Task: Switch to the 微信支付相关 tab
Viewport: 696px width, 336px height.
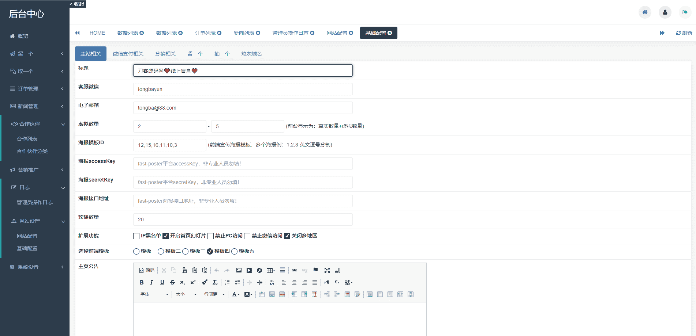Action: [128, 54]
